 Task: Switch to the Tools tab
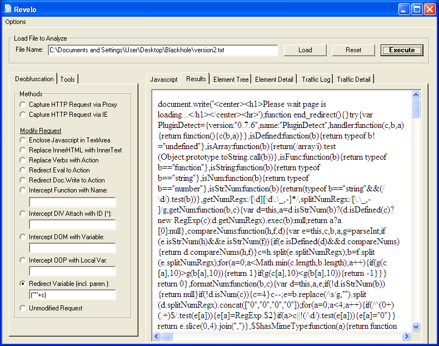68,80
